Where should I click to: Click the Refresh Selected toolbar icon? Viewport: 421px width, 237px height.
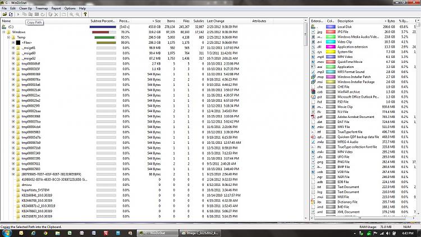43,14
